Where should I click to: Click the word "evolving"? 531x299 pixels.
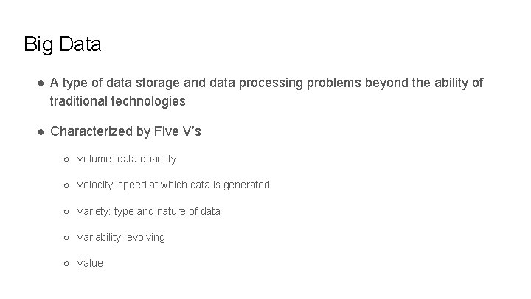tap(146, 237)
